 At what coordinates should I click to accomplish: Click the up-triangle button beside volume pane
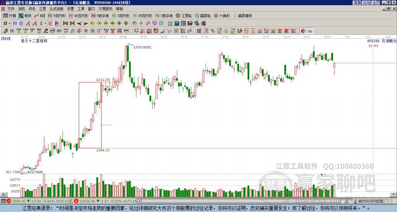pos(3,194)
